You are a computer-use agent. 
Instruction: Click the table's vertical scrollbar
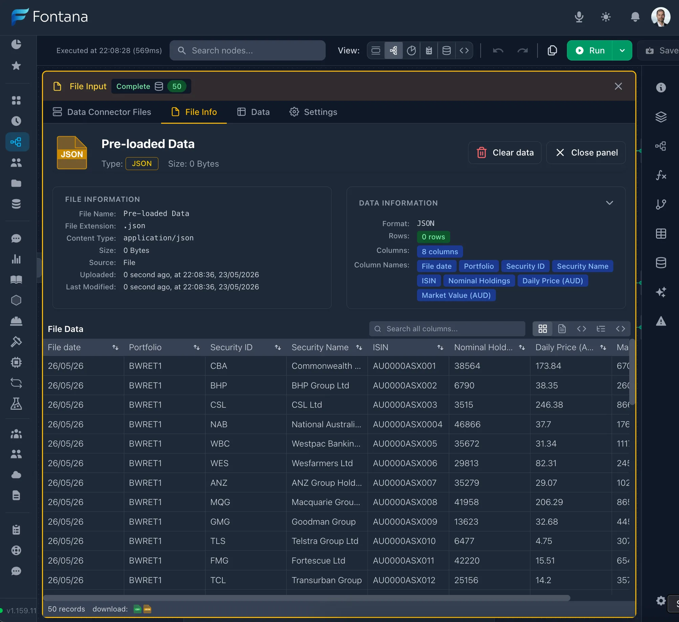coord(632,372)
